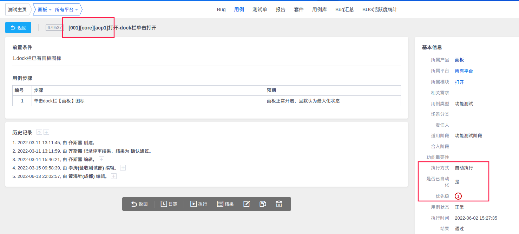The height and width of the screenshot is (234, 519).
Task: Open the 所有平台 platform dropdown
Action: click(x=66, y=9)
